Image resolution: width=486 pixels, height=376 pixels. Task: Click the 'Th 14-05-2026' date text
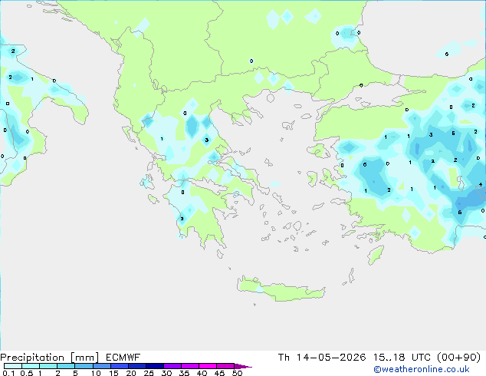(322, 358)
